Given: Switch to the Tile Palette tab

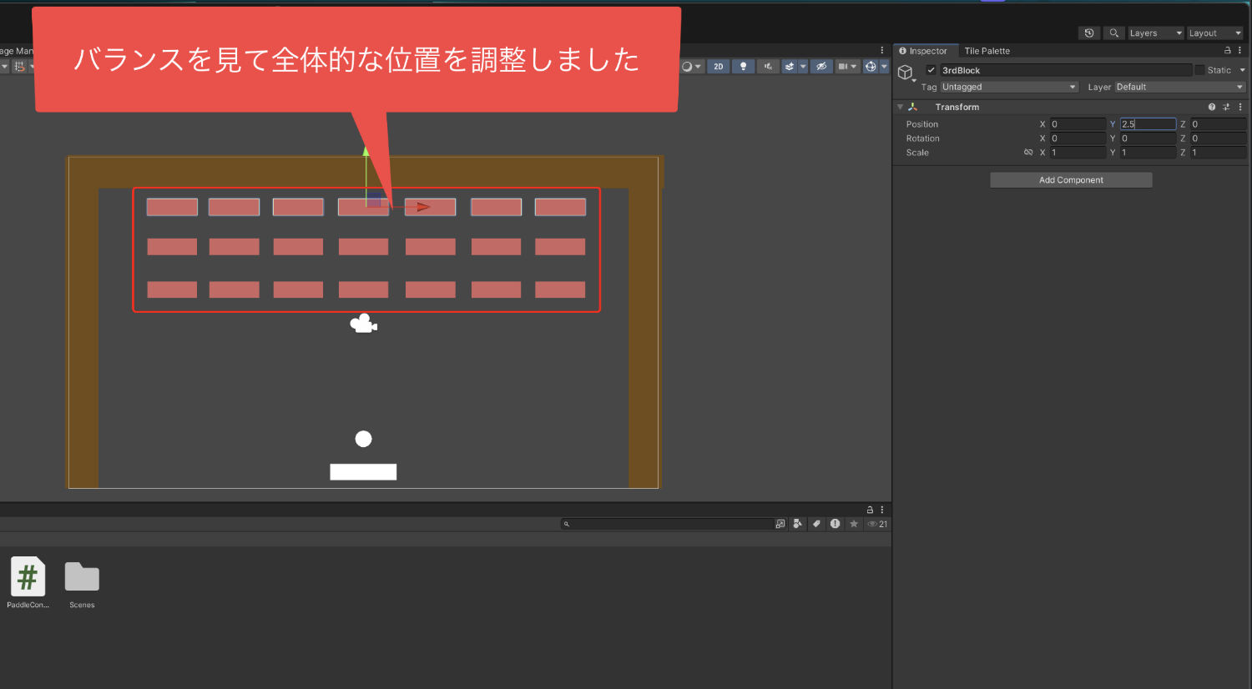Looking at the screenshot, I should [x=987, y=51].
